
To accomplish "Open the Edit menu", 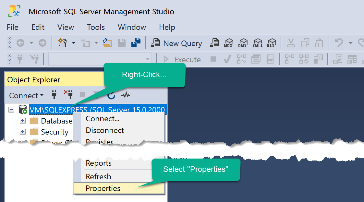I will [38, 27].
